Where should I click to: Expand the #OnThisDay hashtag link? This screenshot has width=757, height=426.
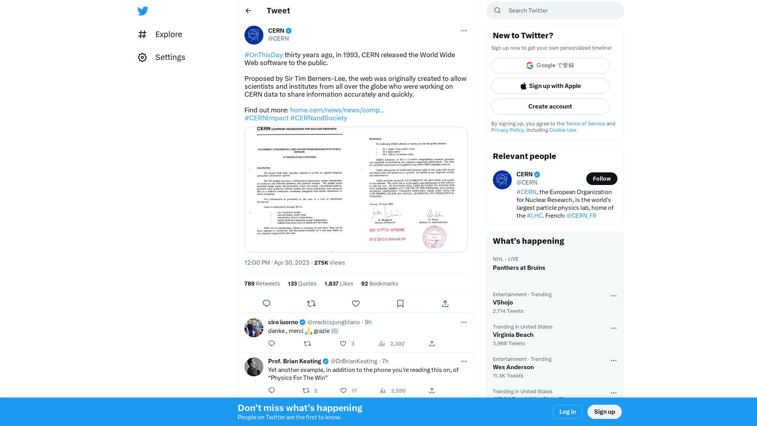[264, 54]
